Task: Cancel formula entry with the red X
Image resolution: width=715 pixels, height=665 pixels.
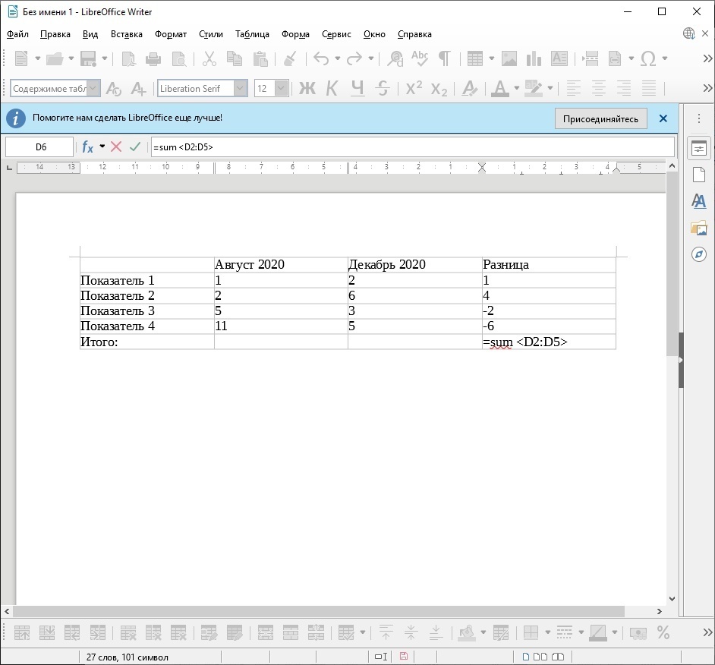Action: [x=116, y=147]
